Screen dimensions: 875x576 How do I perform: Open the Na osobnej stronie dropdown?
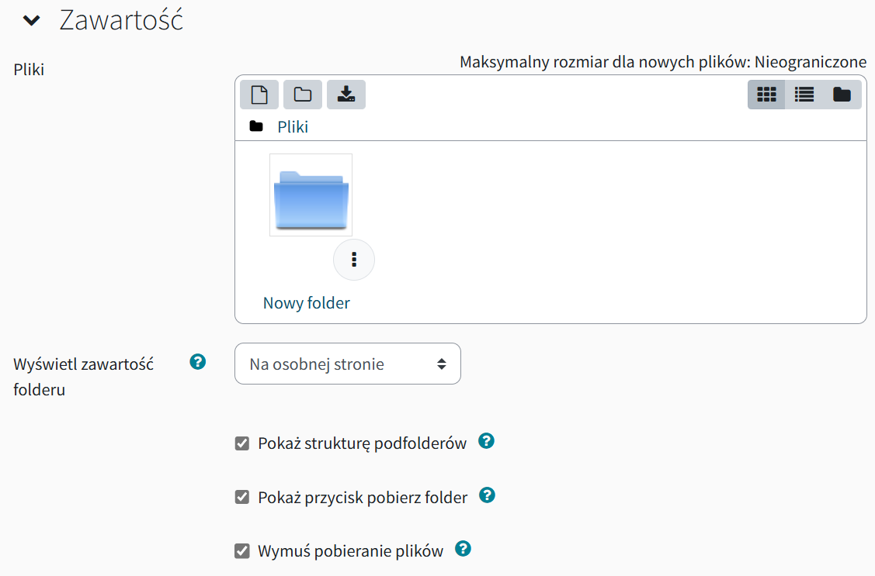point(348,364)
